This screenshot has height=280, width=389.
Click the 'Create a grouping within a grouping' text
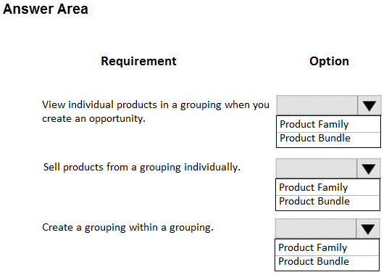(127, 227)
